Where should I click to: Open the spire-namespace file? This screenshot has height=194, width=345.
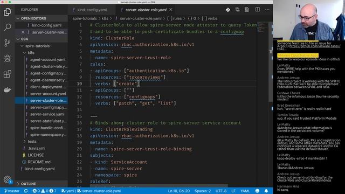(x=42, y=135)
